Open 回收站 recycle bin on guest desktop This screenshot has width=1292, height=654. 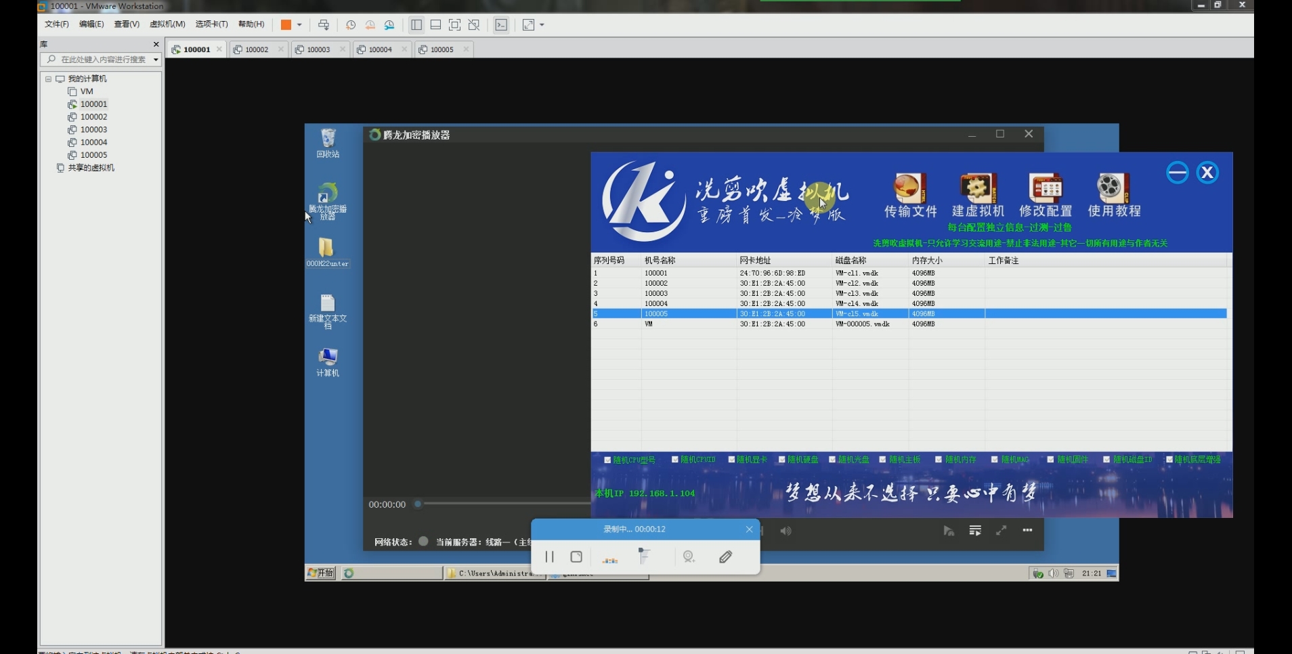pyautogui.click(x=328, y=144)
